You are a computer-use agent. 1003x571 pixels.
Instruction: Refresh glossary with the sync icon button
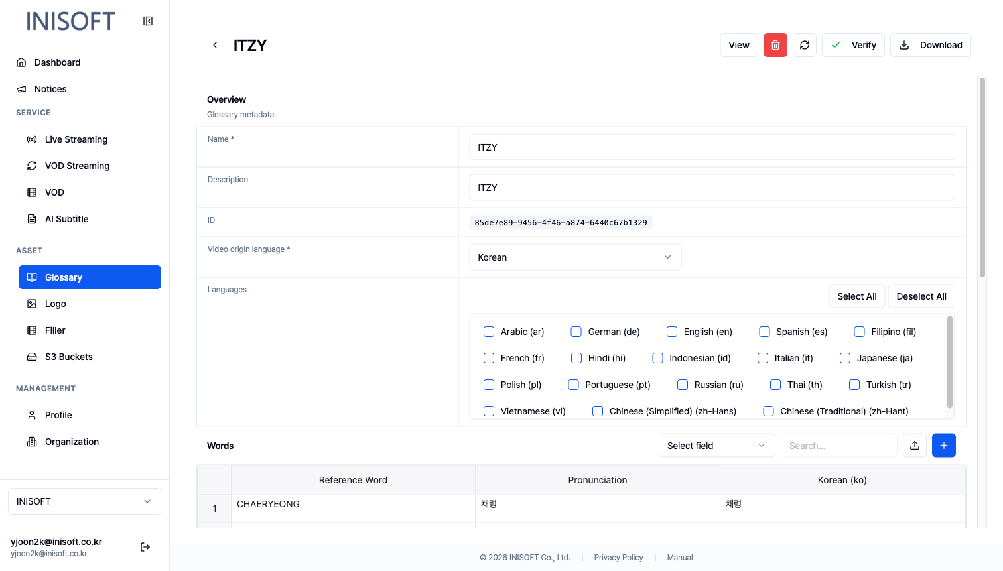click(x=805, y=45)
